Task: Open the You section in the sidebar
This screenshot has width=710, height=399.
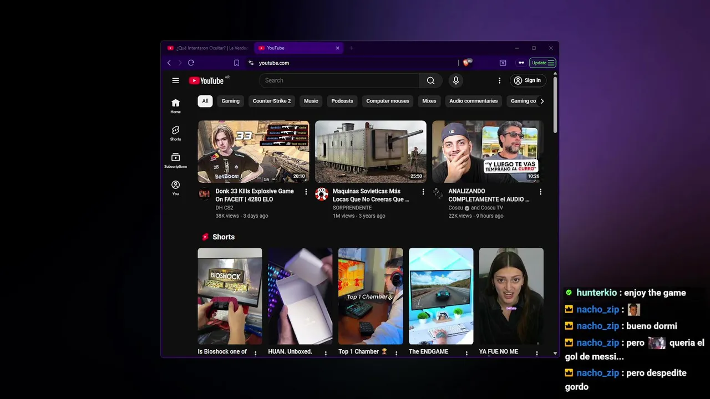Action: coord(175,188)
